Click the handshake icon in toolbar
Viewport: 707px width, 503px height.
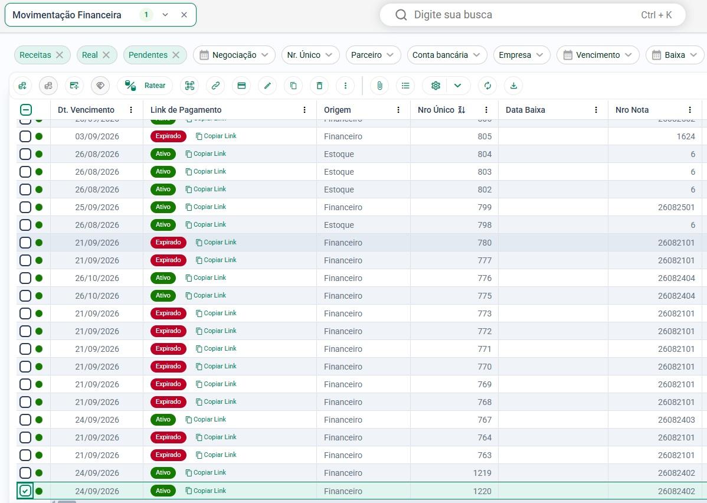tap(100, 86)
